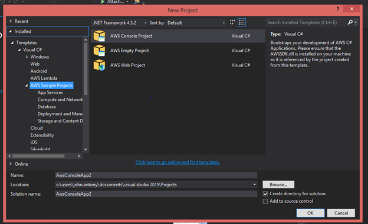The height and width of the screenshot is (224, 368).
Task: Click the horizontal scroll left arrow
Action: point(9,156)
